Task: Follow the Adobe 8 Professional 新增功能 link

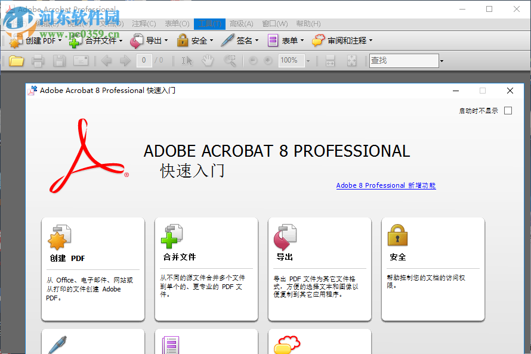Action: point(385,185)
